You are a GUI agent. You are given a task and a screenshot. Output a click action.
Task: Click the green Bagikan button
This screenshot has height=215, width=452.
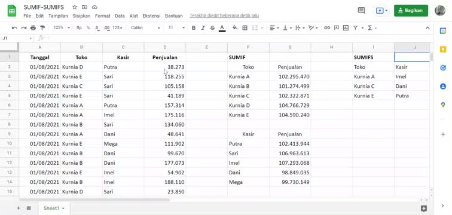411,10
